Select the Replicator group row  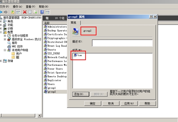(53, 80)
